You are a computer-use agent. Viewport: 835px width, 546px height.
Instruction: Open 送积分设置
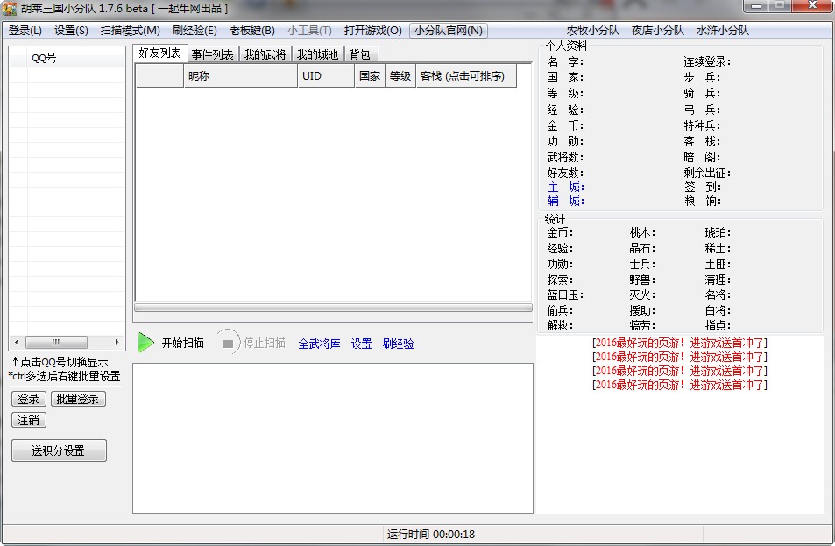coord(58,450)
